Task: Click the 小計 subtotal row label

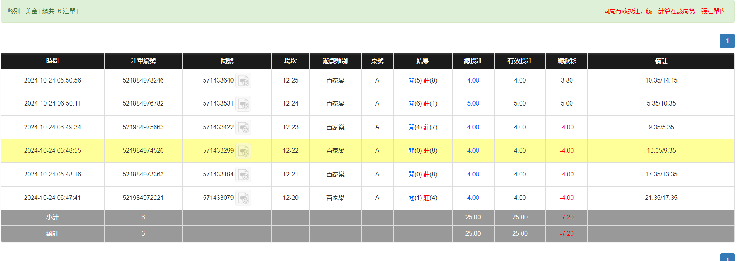Action: [x=53, y=217]
